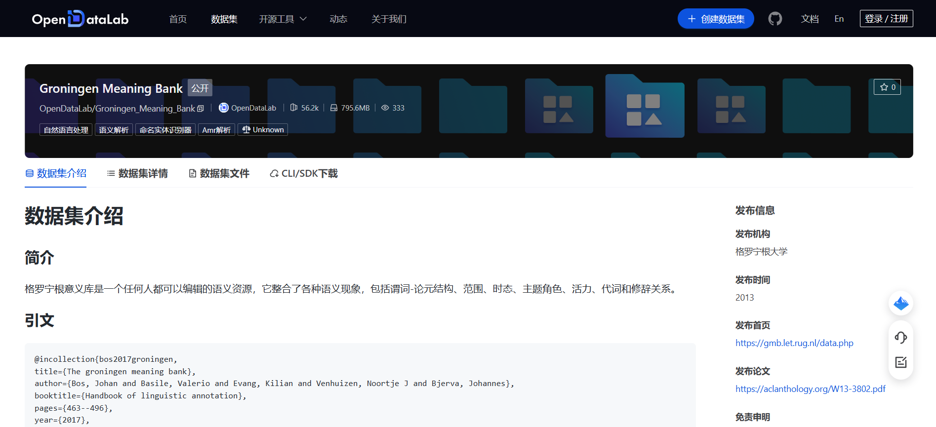Image resolution: width=936 pixels, height=427 pixels.
Task: Click the OpenDataLab publisher name
Action: pyautogui.click(x=253, y=108)
